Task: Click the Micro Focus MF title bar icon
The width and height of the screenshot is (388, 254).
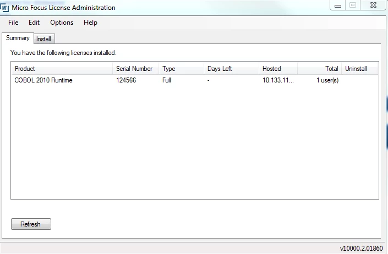Action: tap(4, 8)
